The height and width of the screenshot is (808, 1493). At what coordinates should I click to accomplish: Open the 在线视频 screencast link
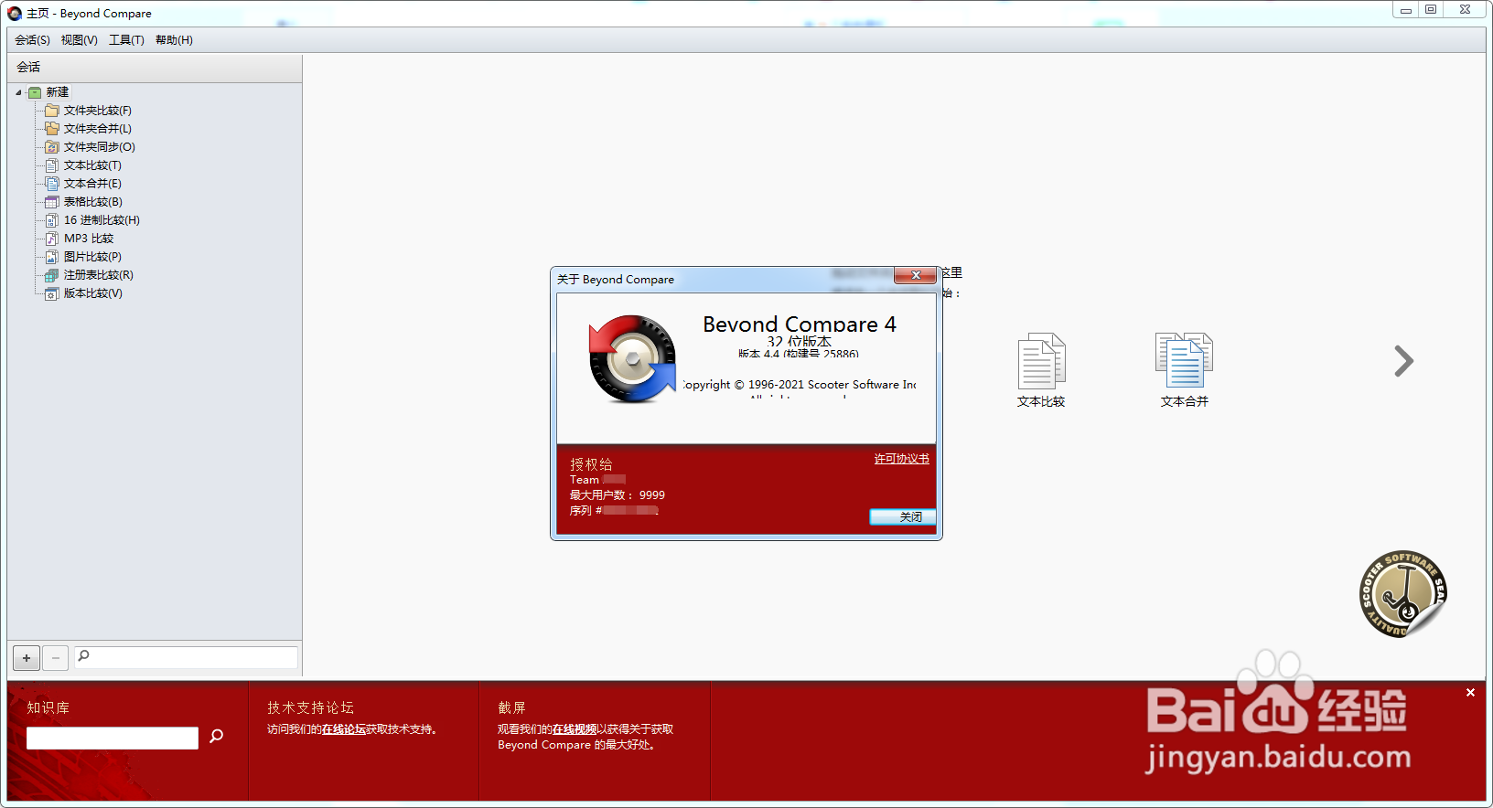575,729
